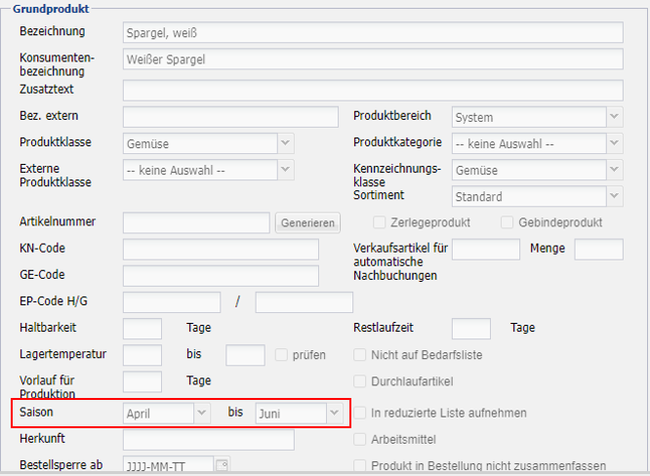Check In reduzierte Liste aufnehmen
Viewport: 650px width, 476px height.
[x=360, y=413]
